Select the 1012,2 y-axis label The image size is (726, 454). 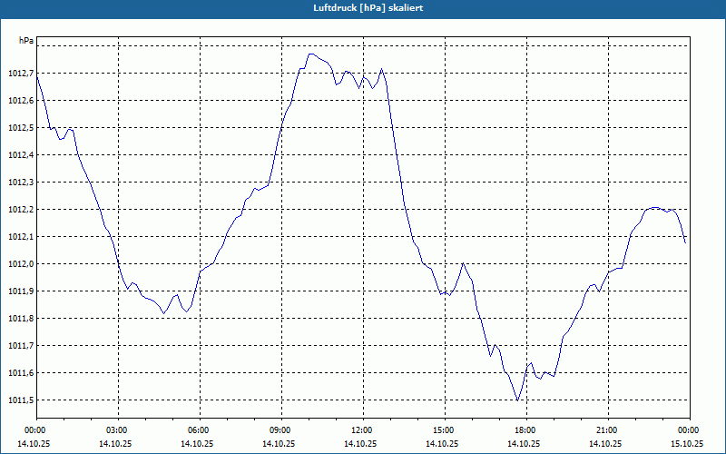click(x=21, y=210)
